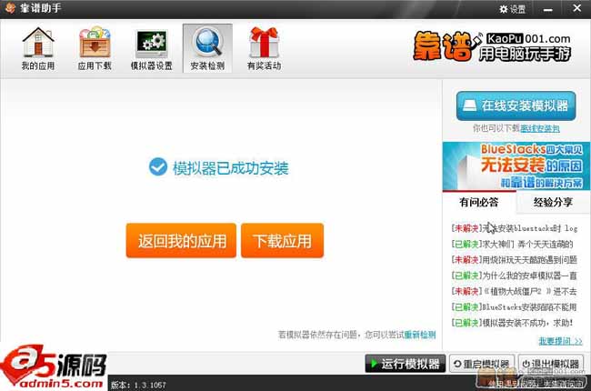Click the 靠谱助手 title bar app icon

click(10, 8)
